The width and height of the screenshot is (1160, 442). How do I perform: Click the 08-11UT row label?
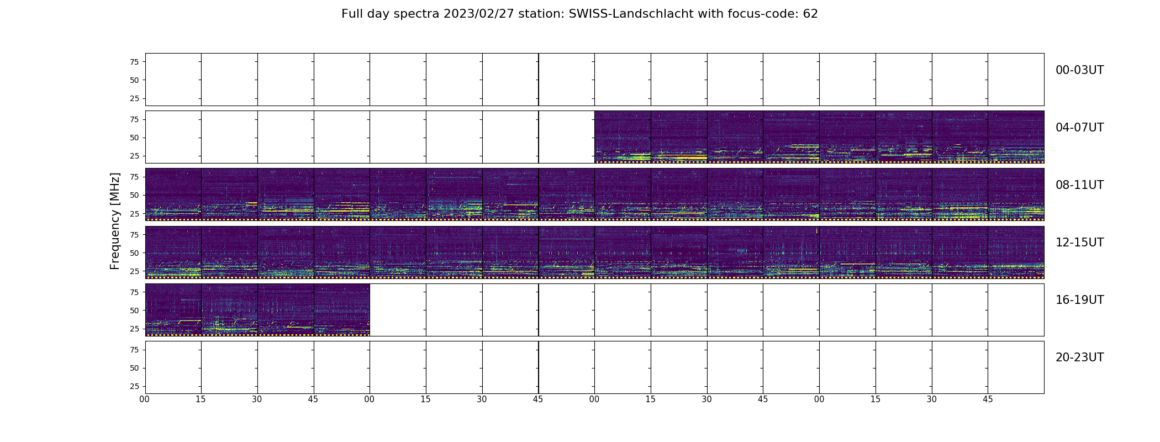(1079, 185)
